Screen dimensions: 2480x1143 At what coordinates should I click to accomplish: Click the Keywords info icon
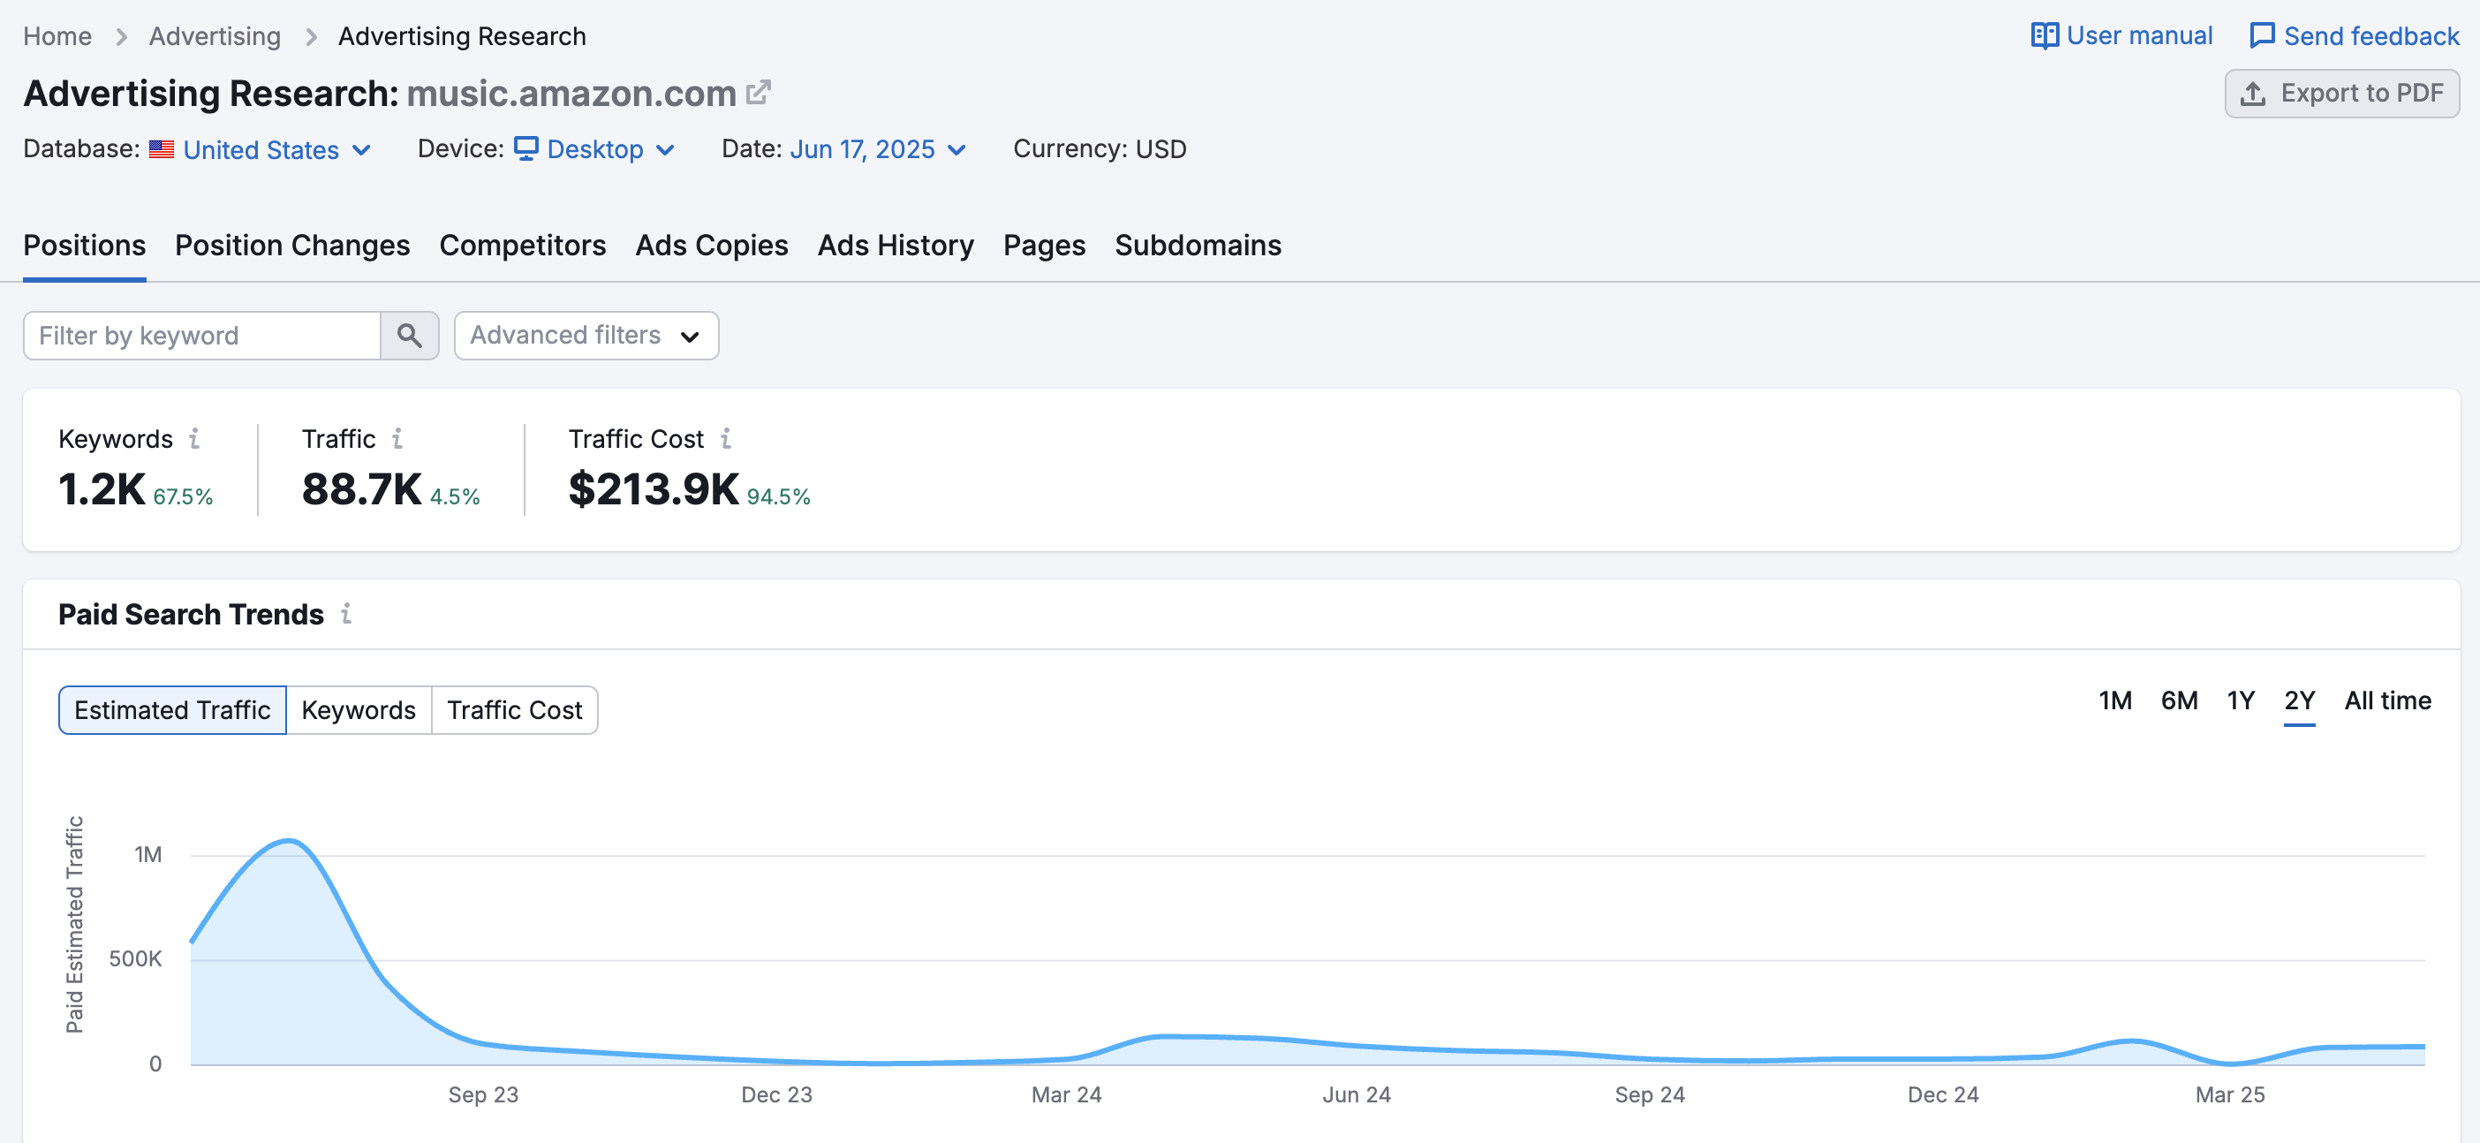pyautogui.click(x=195, y=439)
